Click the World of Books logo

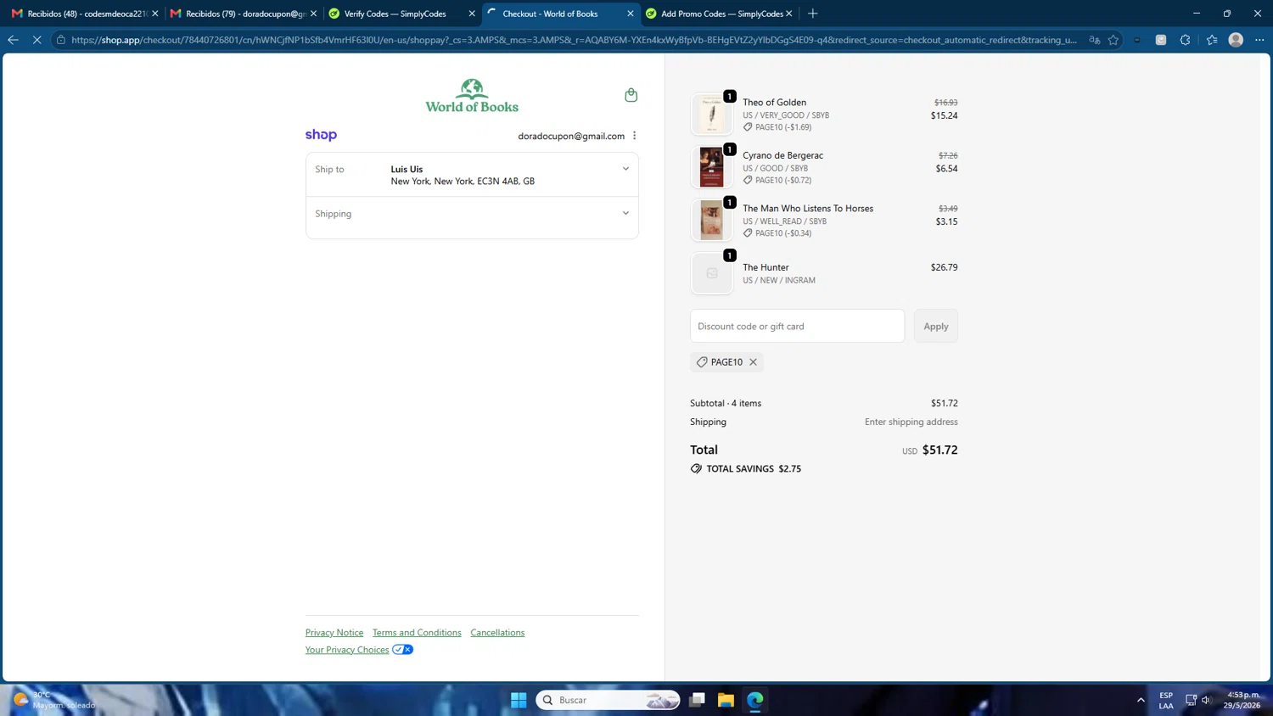tap(472, 96)
